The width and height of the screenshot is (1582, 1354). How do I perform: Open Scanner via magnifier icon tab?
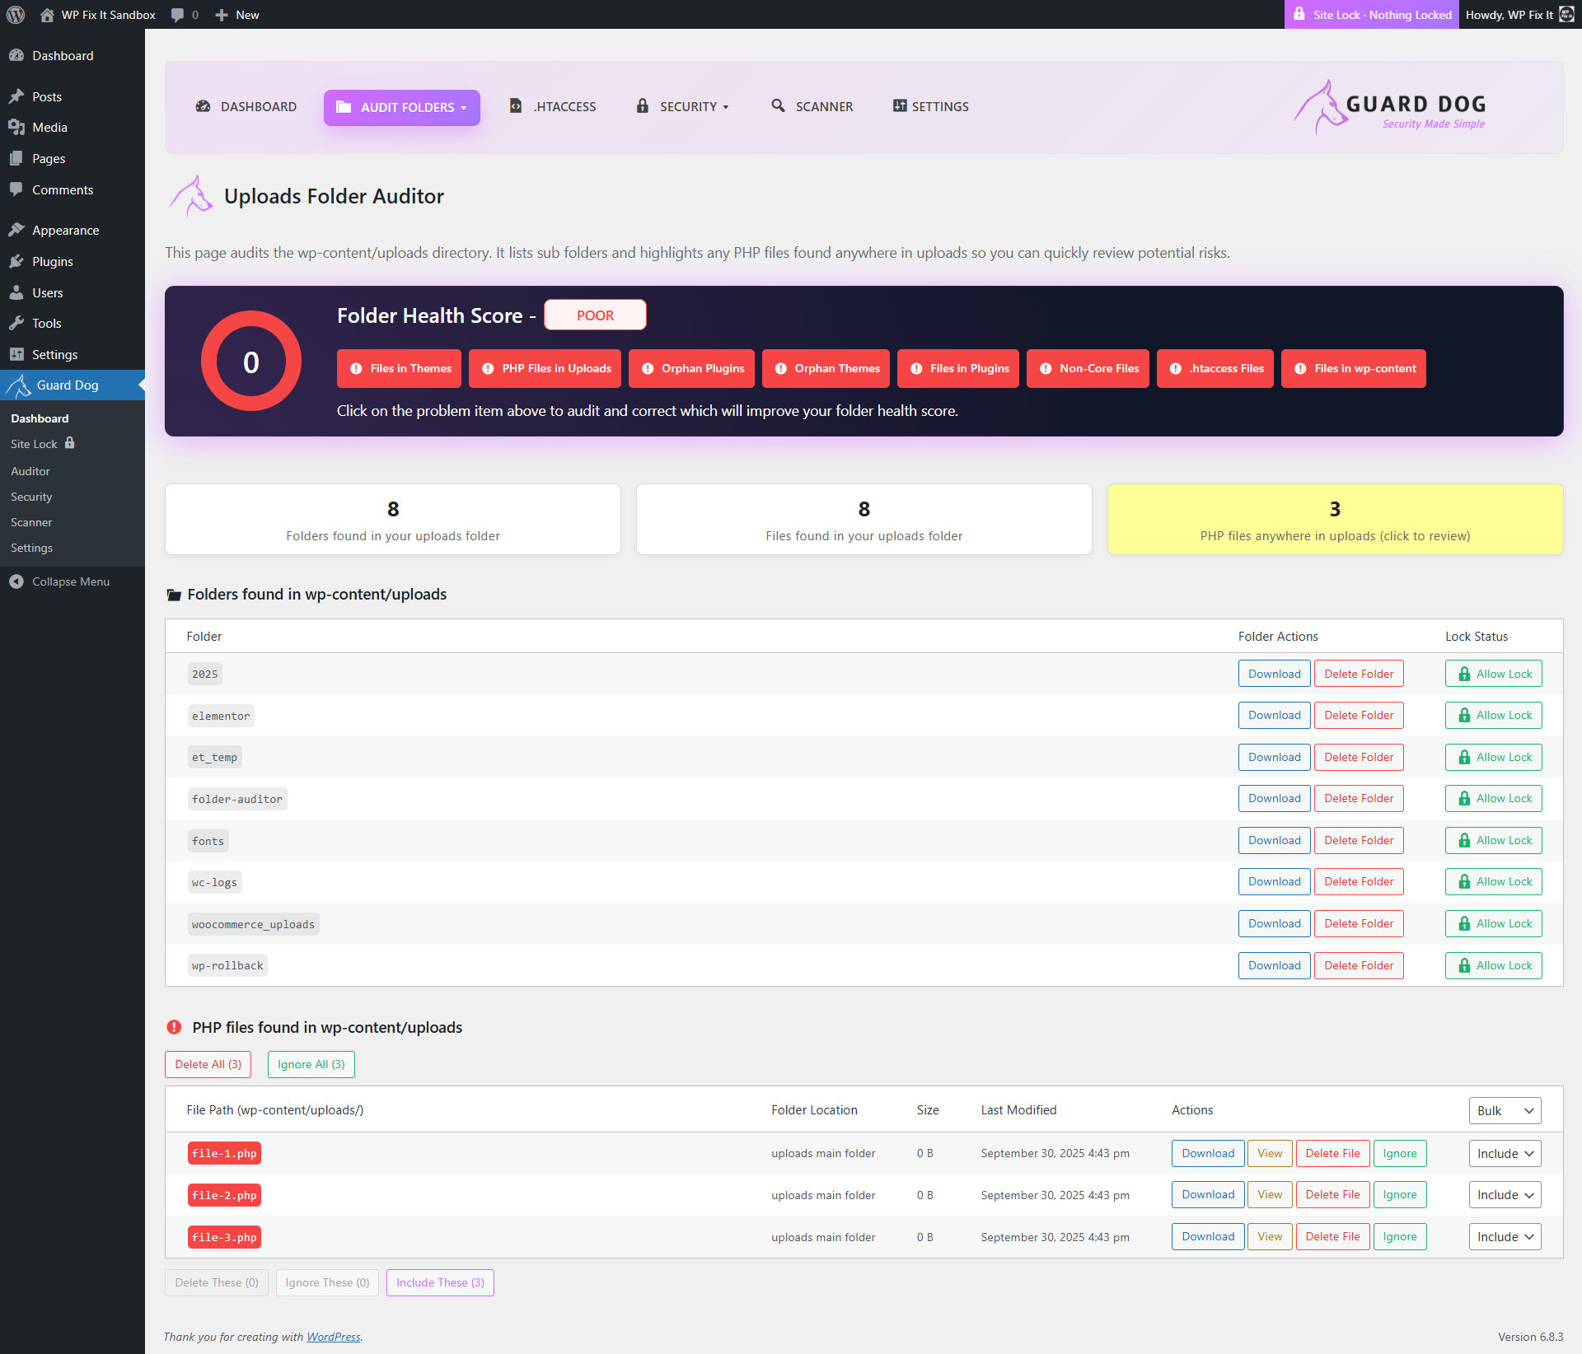778,106
